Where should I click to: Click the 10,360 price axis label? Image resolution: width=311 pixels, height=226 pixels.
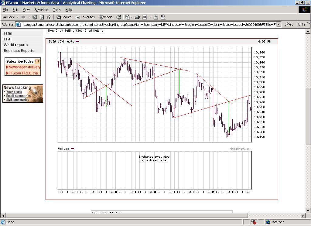click(259, 52)
